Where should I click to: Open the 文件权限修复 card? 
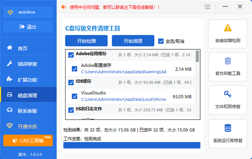click(x=228, y=100)
